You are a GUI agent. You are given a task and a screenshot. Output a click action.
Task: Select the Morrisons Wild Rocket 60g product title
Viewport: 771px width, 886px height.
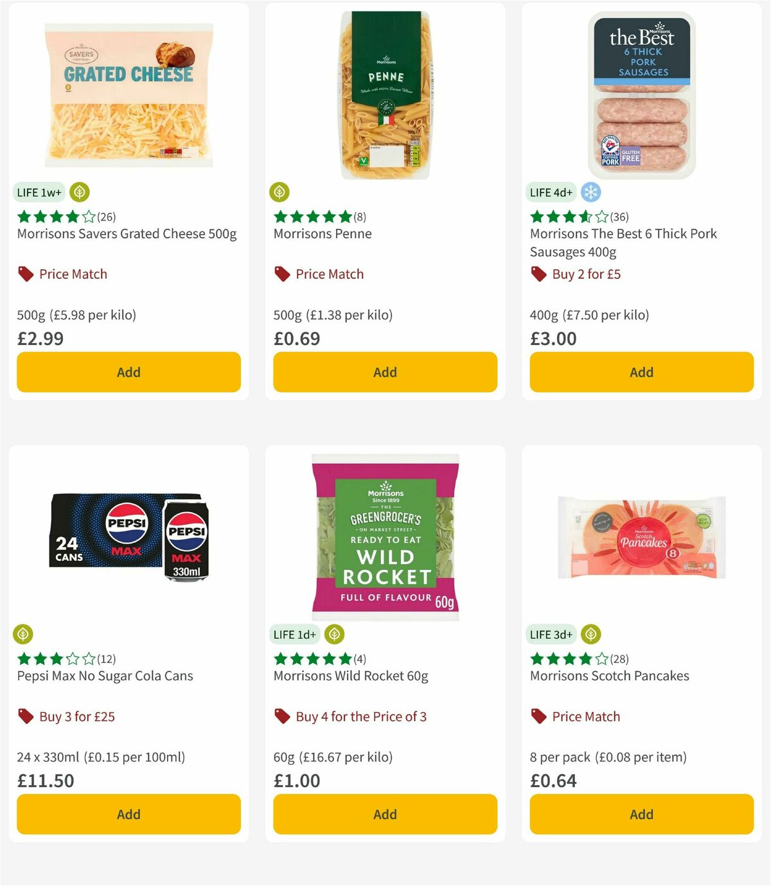coord(351,675)
